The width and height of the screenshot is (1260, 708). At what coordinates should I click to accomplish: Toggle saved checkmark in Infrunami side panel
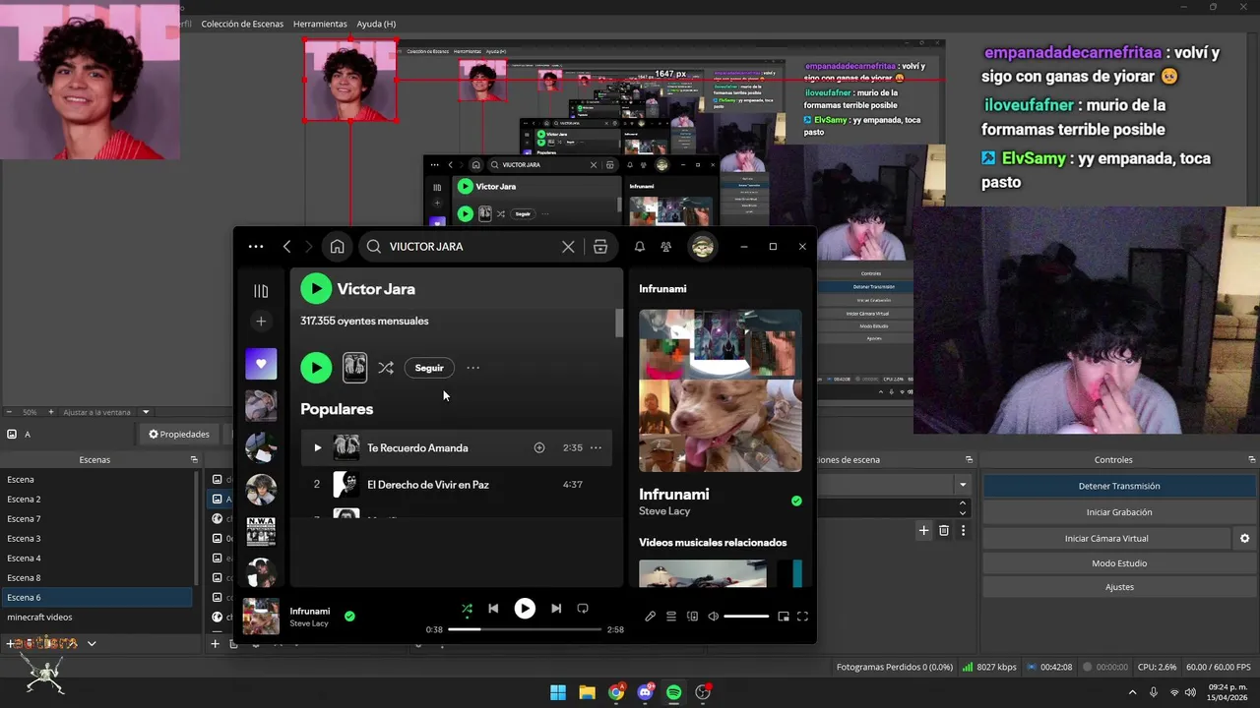pos(796,501)
